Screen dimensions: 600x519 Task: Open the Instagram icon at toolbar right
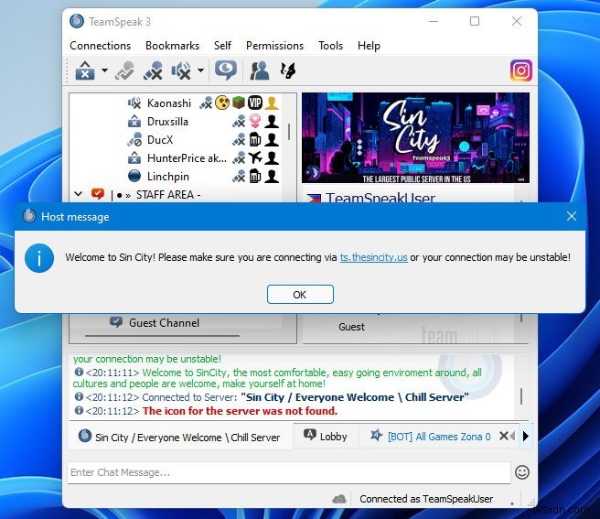pos(520,70)
